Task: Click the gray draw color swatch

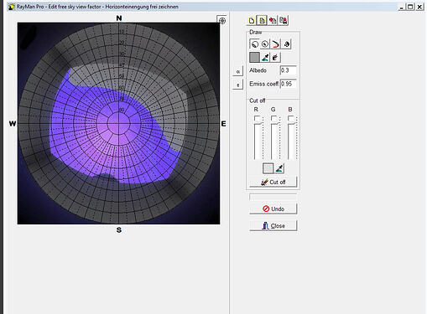Action: coord(254,58)
